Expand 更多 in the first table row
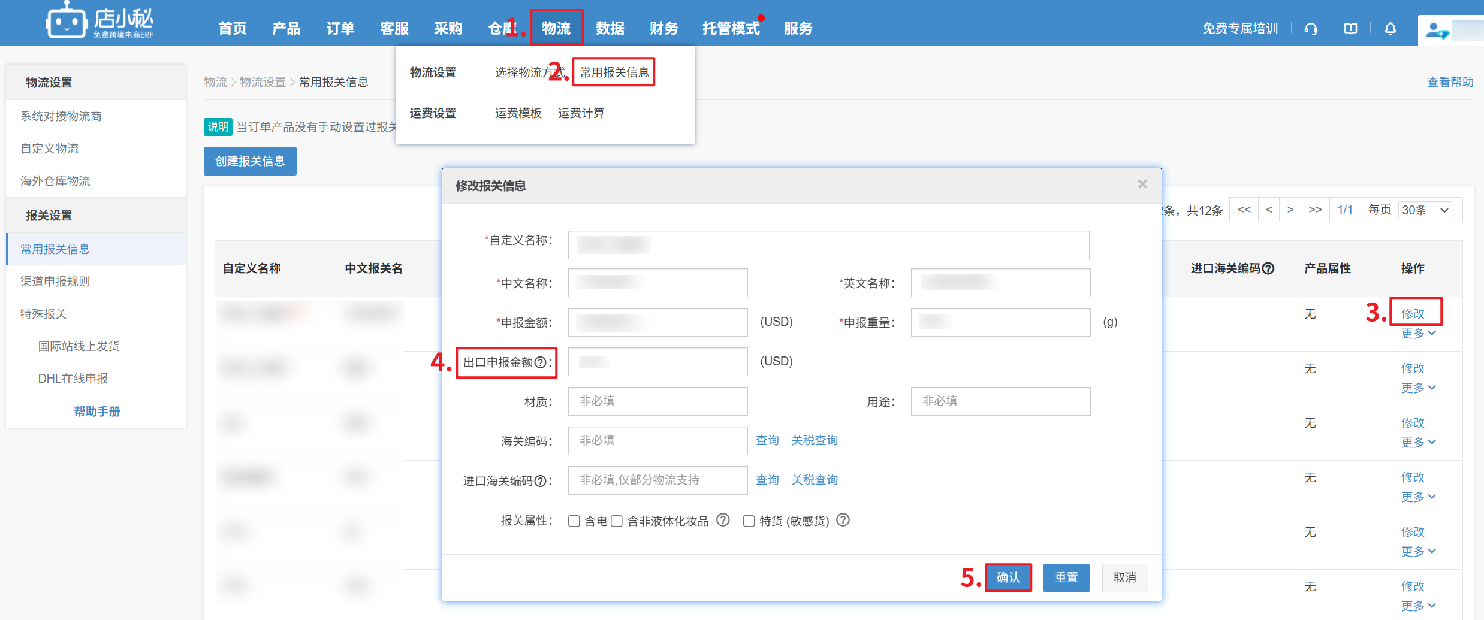Viewport: 1484px width, 620px height. click(x=1418, y=334)
